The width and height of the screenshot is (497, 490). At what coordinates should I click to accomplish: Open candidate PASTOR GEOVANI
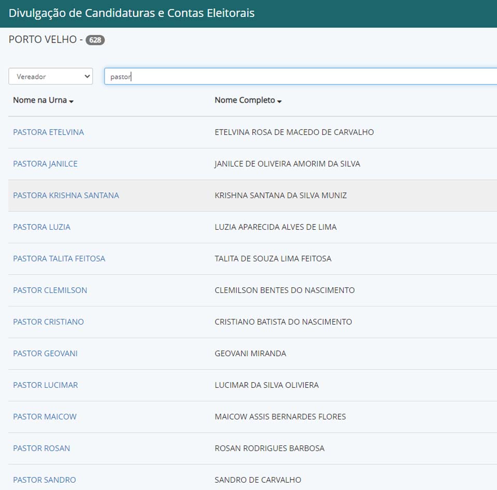(45, 354)
